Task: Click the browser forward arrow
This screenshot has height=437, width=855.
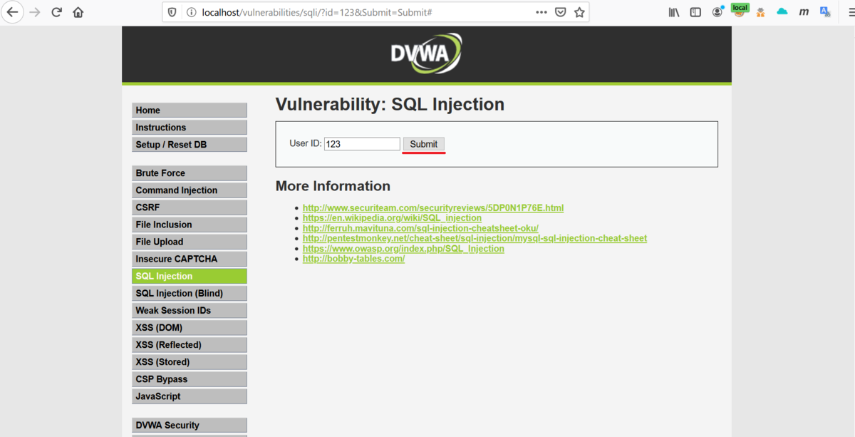Action: 35,12
